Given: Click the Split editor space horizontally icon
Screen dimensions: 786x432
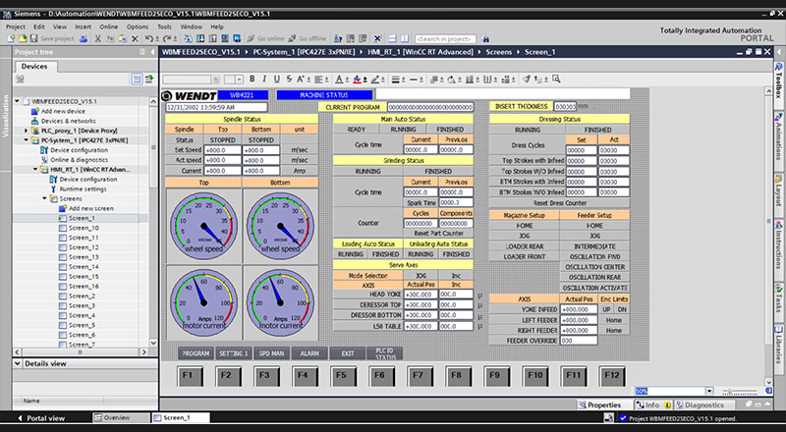Looking at the screenshot, I should (392, 38).
